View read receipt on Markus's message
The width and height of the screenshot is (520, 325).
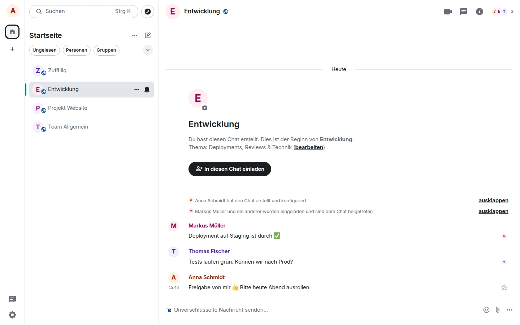pyautogui.click(x=504, y=236)
